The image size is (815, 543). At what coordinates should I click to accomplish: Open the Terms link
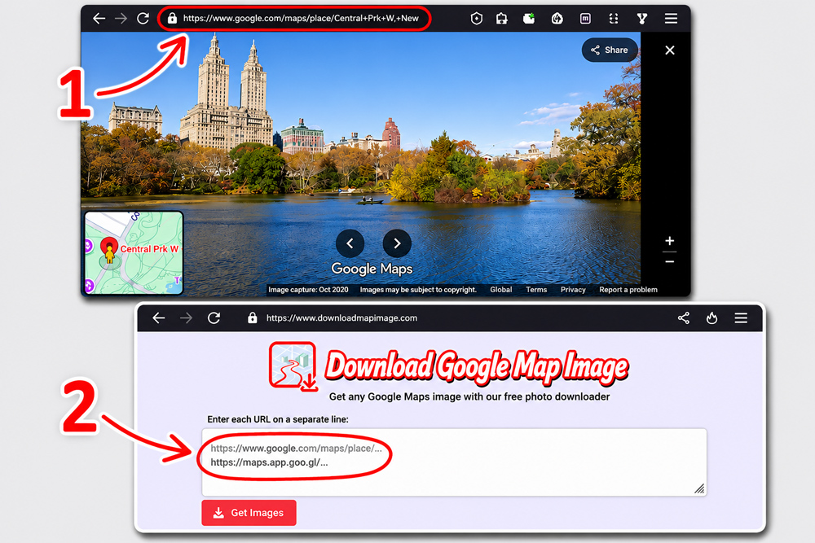536,290
